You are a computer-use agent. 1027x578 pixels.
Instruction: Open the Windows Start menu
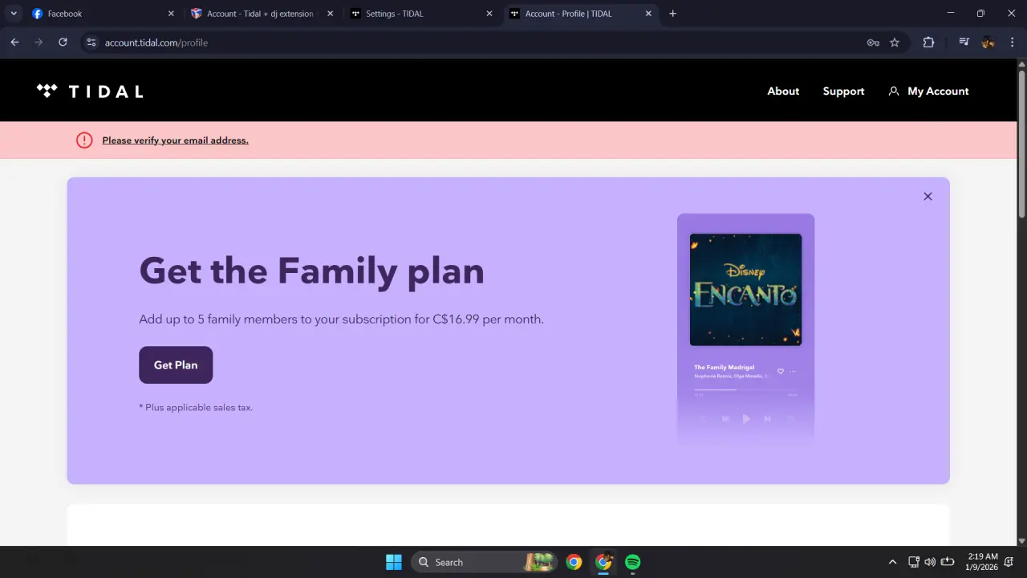(394, 562)
